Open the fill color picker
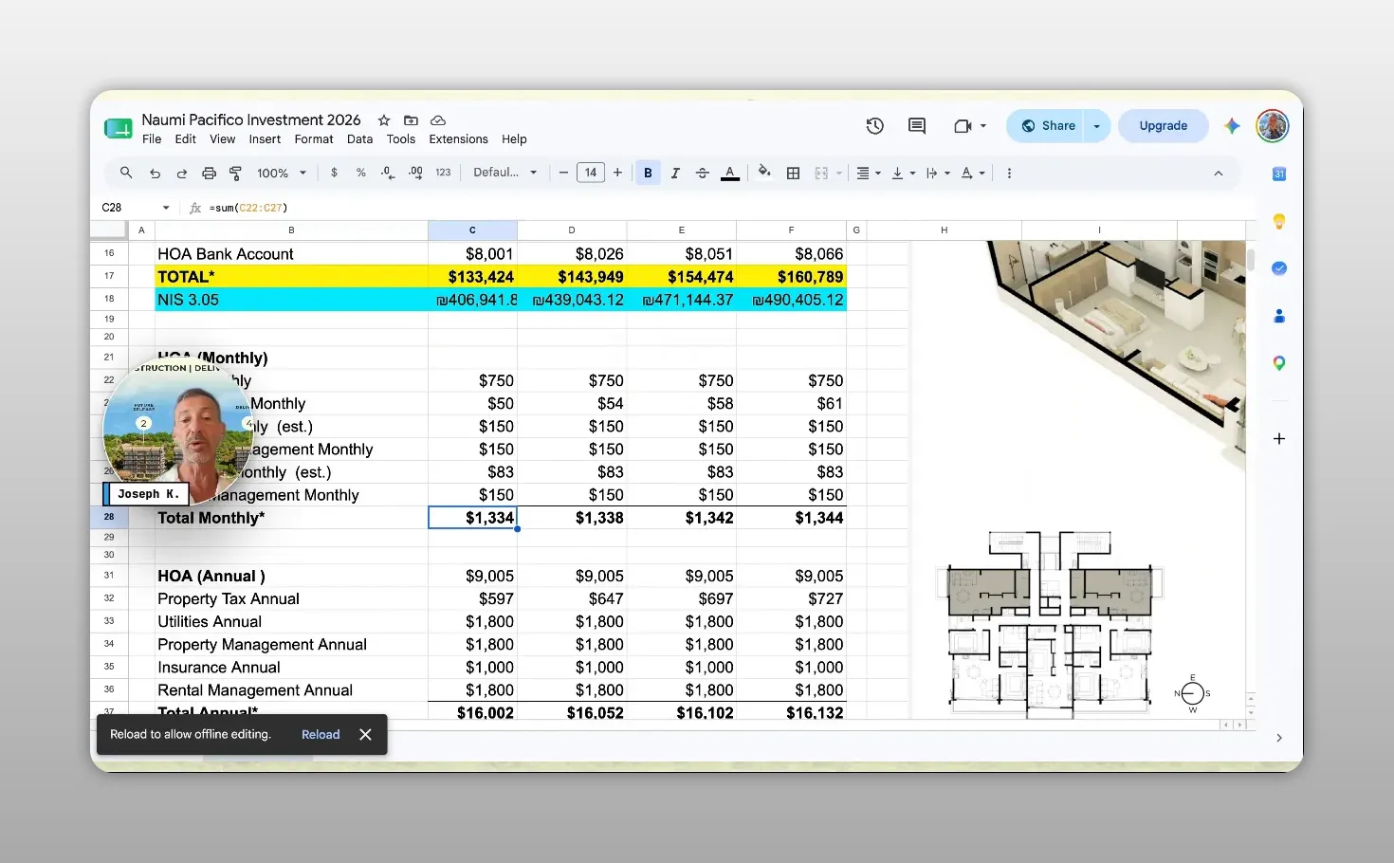Image resolution: width=1394 pixels, height=863 pixels. [764, 173]
